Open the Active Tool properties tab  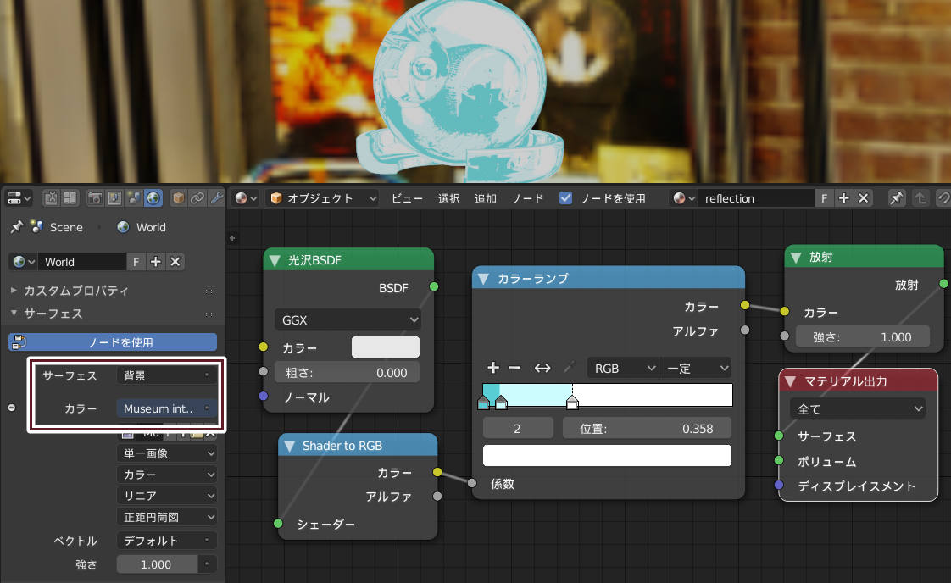[51, 197]
